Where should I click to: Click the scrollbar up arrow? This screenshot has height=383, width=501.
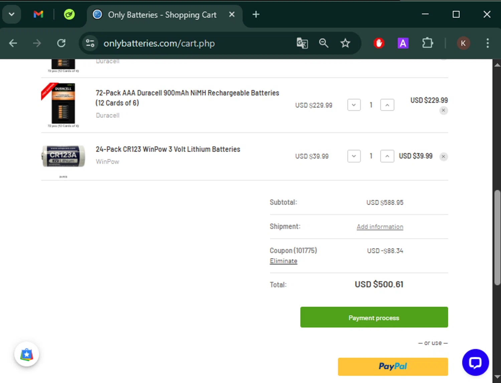(x=497, y=65)
